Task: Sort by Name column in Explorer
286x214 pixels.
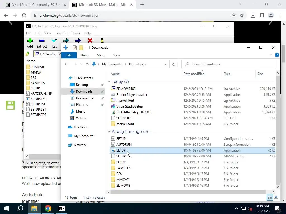Action: [115, 74]
